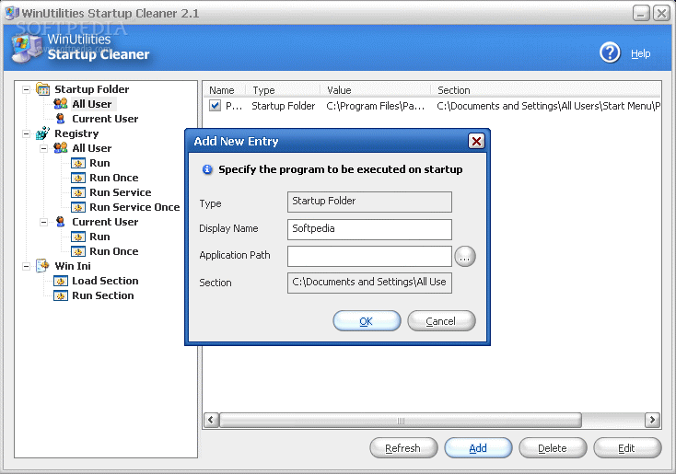This screenshot has height=474, width=676.
Task: Sort list by the Value column header
Action: [x=375, y=90]
